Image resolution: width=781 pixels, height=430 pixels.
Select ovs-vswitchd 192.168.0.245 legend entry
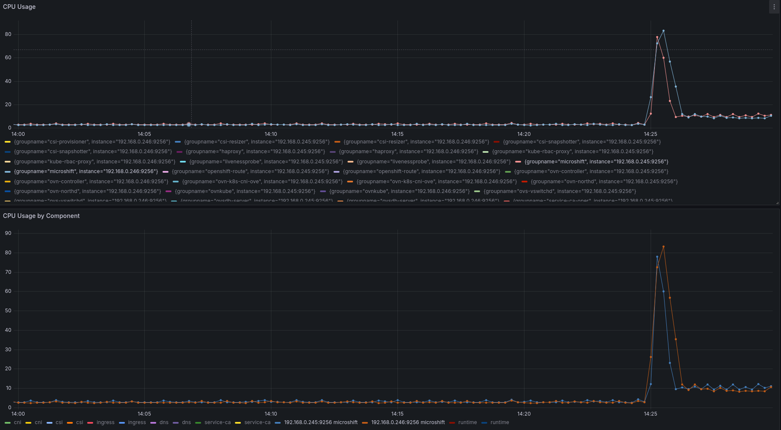click(560, 191)
